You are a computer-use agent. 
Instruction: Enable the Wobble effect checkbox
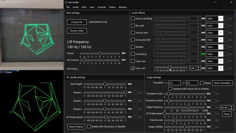click(x=133, y=47)
